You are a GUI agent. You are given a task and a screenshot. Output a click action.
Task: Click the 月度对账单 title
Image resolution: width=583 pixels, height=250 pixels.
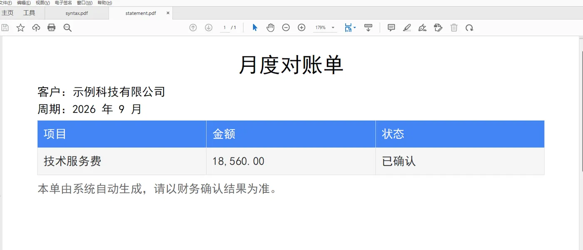291,65
